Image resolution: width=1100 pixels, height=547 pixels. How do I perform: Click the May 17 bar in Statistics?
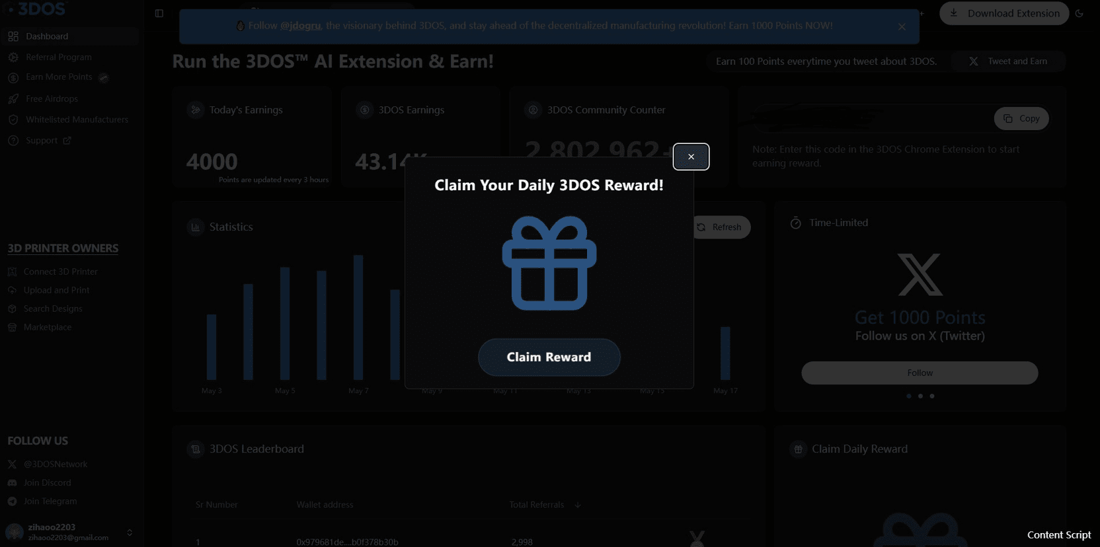coord(725,353)
